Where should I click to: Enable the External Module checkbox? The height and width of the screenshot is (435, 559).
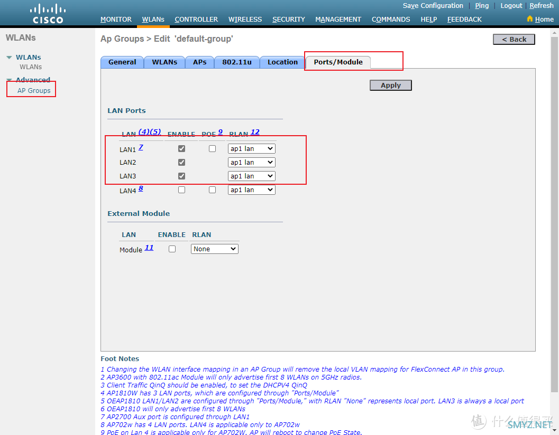(172, 248)
